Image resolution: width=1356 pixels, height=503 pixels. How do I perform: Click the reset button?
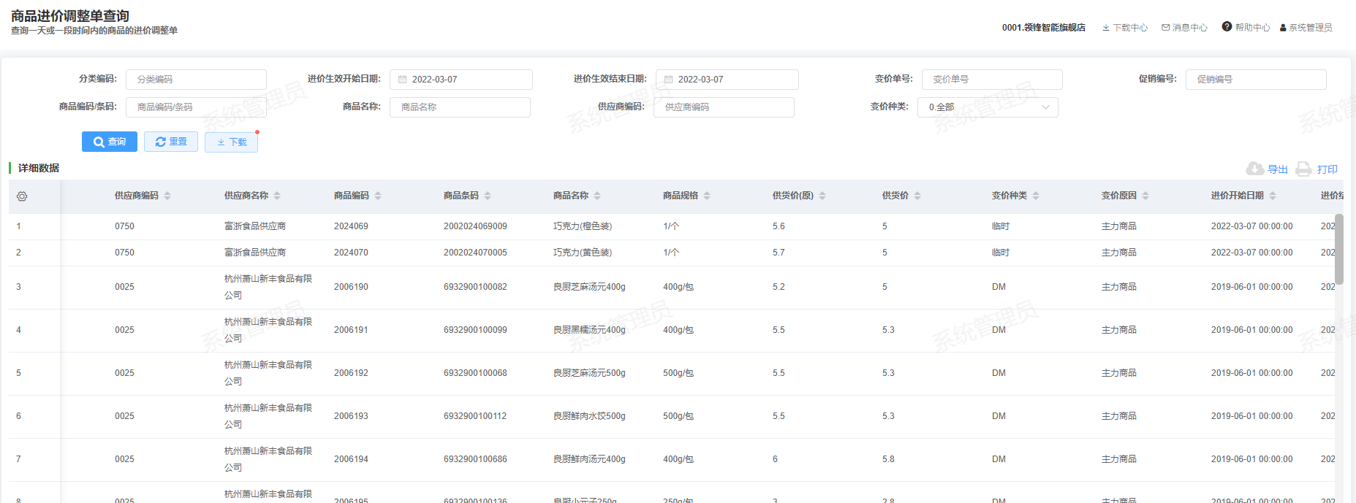[x=171, y=142]
